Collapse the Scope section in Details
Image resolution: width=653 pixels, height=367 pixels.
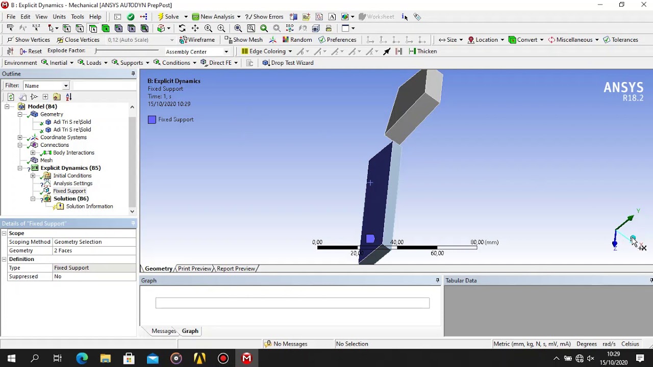[x=4, y=233]
